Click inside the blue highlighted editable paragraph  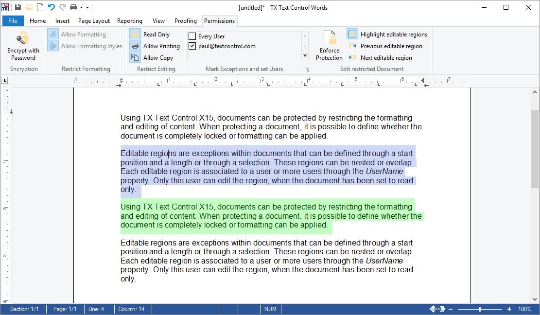coord(268,172)
